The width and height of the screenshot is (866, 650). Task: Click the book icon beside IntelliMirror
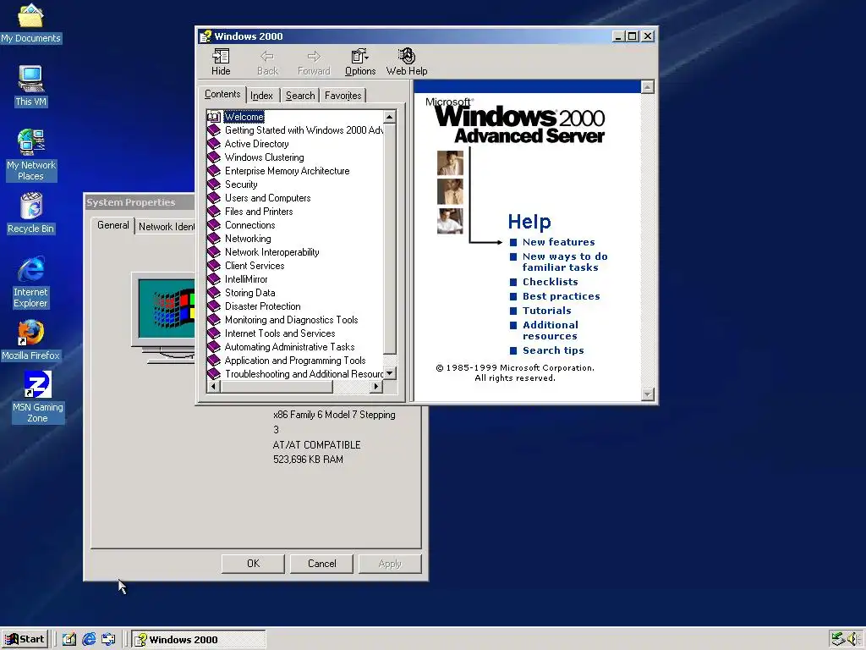tap(214, 279)
